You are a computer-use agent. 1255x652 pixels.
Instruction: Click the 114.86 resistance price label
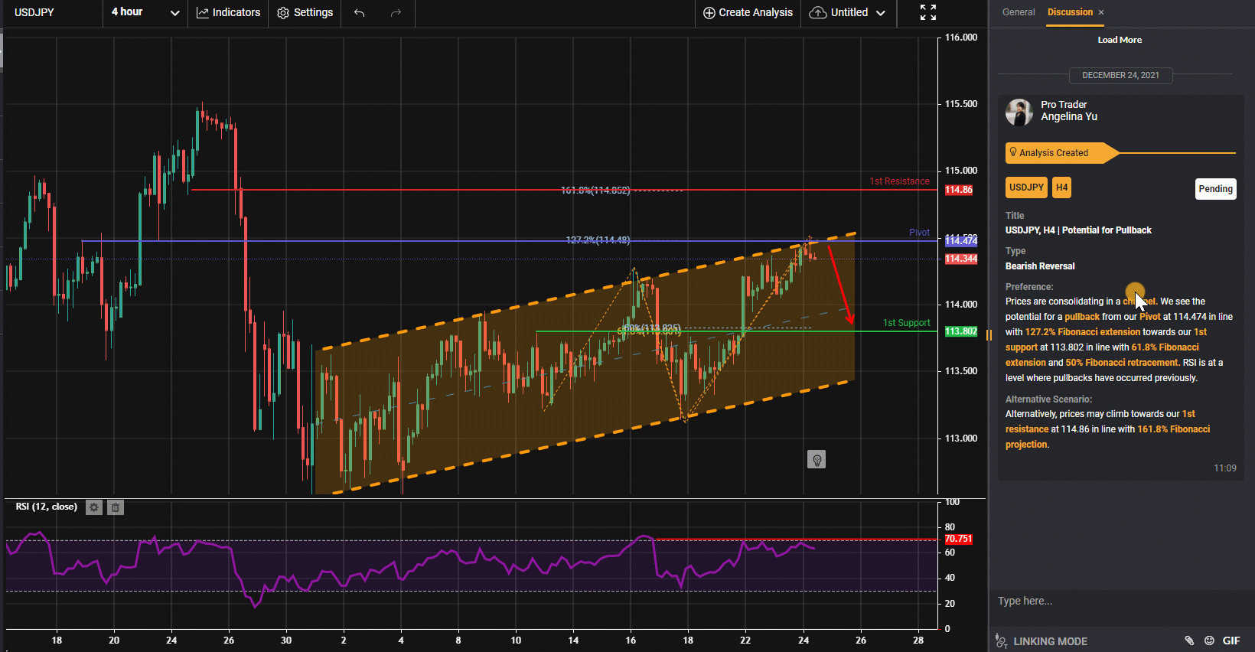(959, 190)
